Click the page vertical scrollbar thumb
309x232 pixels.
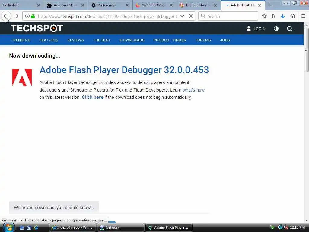[x=307, y=50]
